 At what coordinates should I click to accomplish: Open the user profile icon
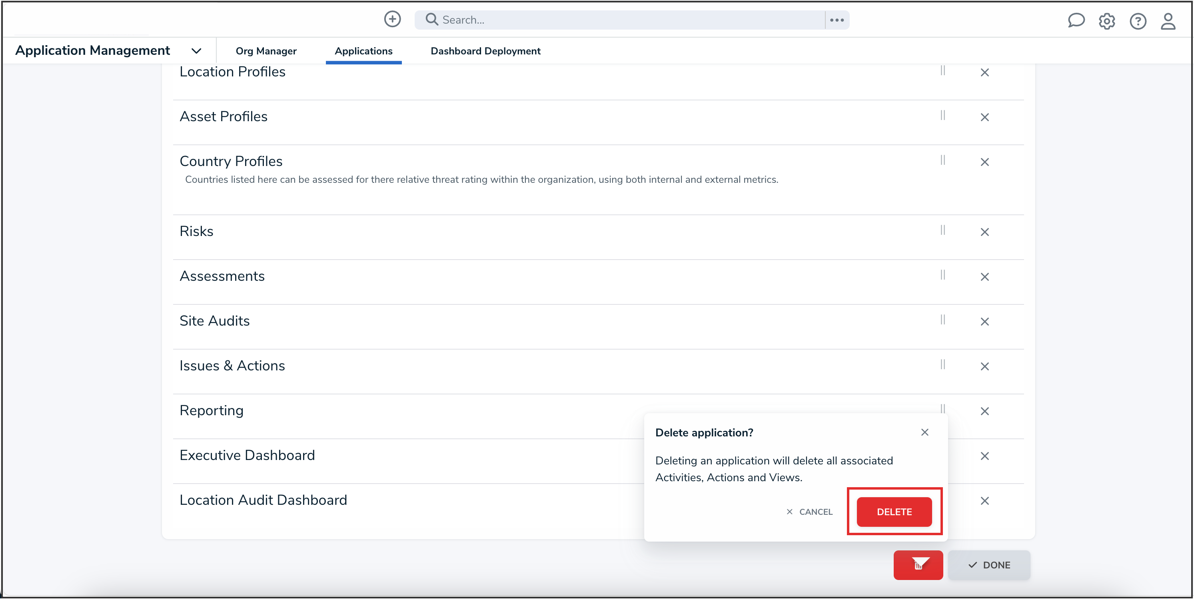(x=1168, y=21)
